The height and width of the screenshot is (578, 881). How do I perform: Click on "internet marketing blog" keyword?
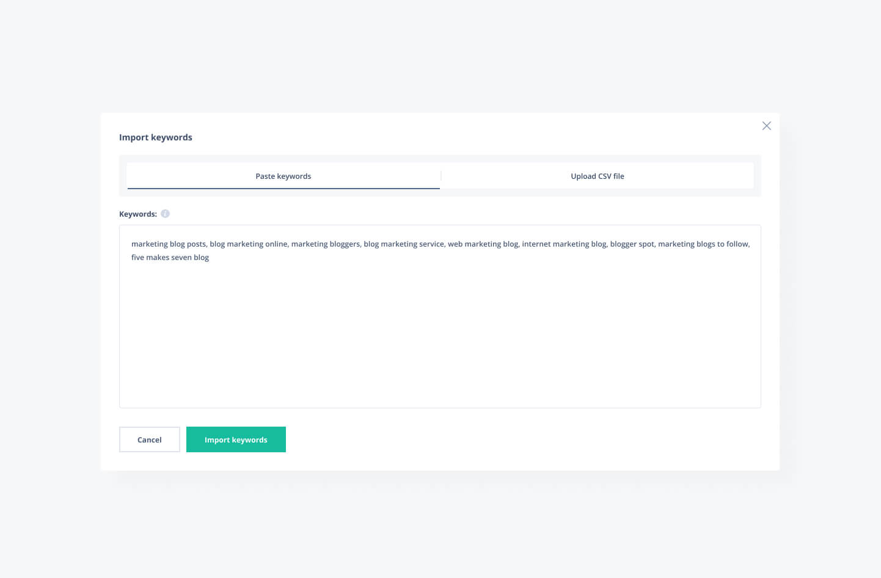click(x=563, y=244)
